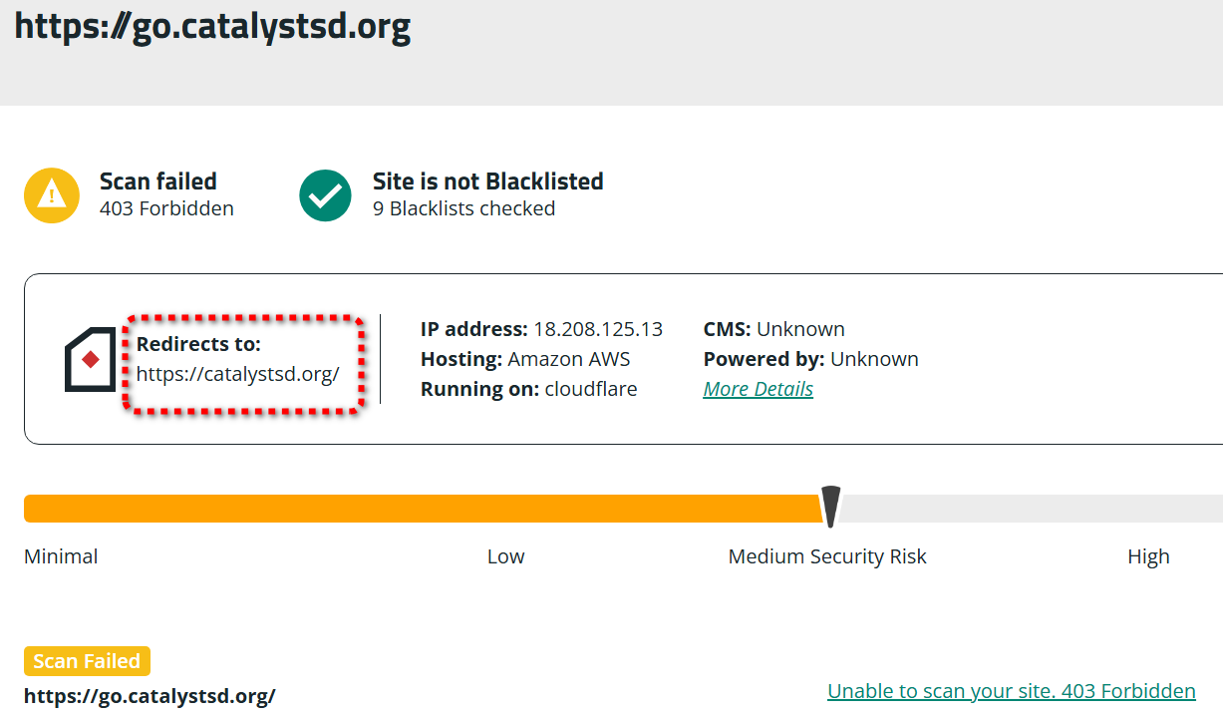Open the More Details link
Image resolution: width=1223 pixels, height=717 pixels.
(758, 389)
